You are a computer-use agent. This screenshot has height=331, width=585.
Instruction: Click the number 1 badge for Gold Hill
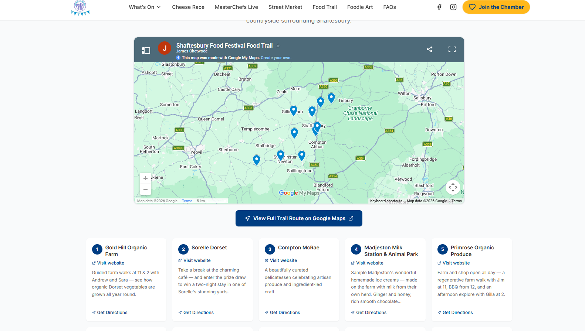97,249
